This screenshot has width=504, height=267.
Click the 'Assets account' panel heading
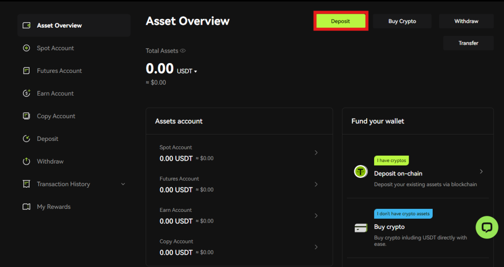[x=179, y=121]
